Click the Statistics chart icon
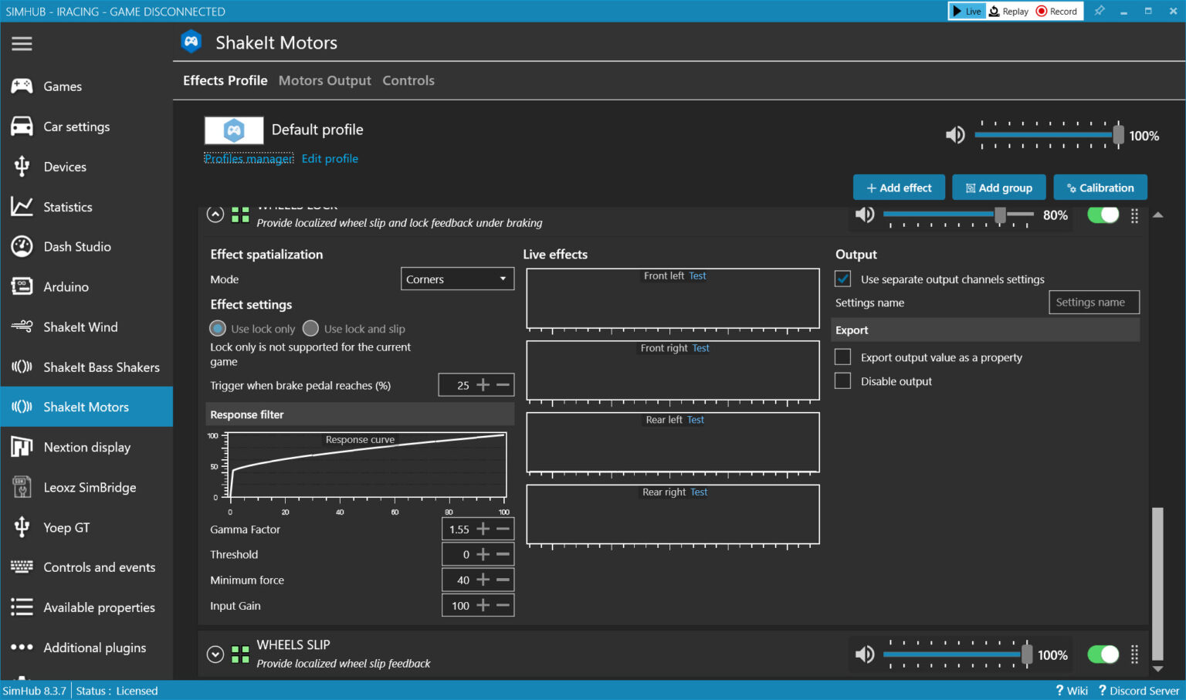 [x=22, y=206]
